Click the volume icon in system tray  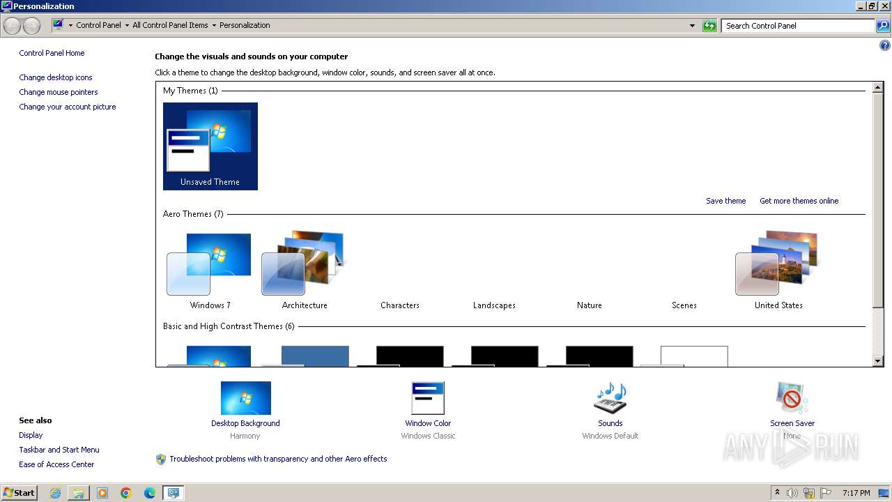pyautogui.click(x=792, y=493)
